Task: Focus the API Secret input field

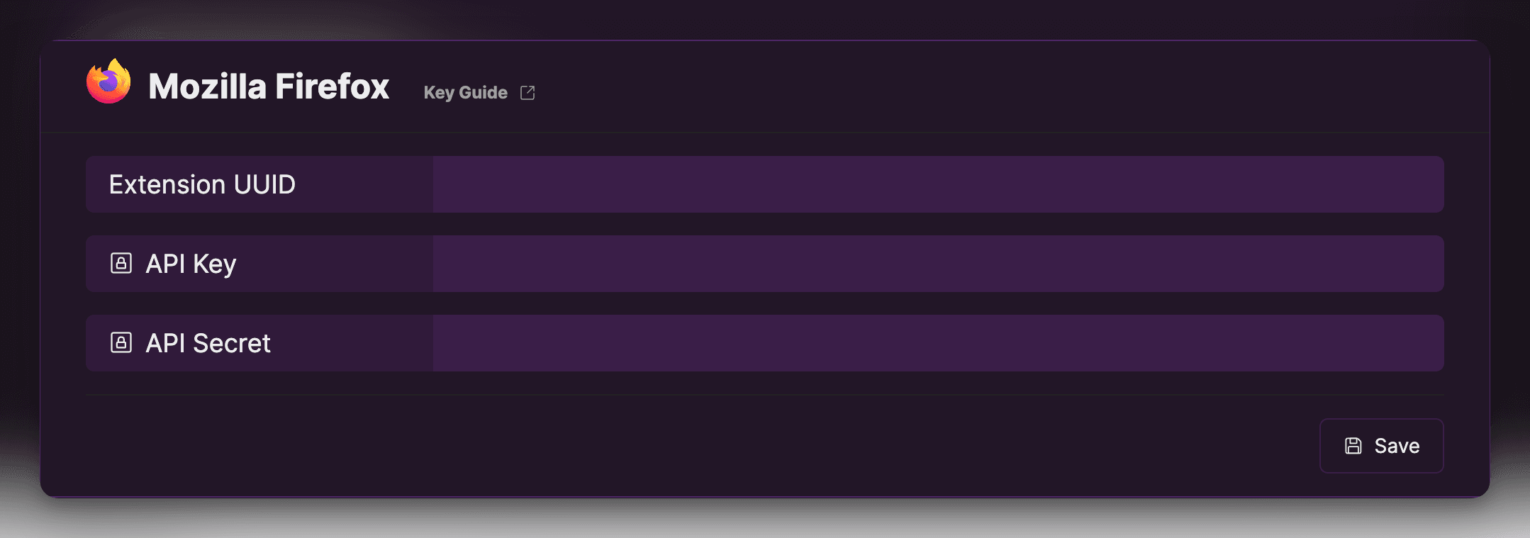Action: [937, 343]
